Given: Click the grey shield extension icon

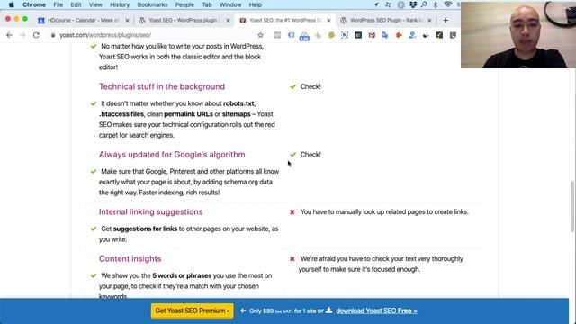Looking at the screenshot, I should (453, 35).
